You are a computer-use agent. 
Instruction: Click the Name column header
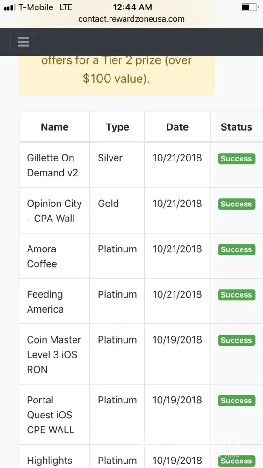pyautogui.click(x=54, y=127)
